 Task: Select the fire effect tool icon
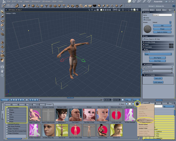[x=68, y=6]
